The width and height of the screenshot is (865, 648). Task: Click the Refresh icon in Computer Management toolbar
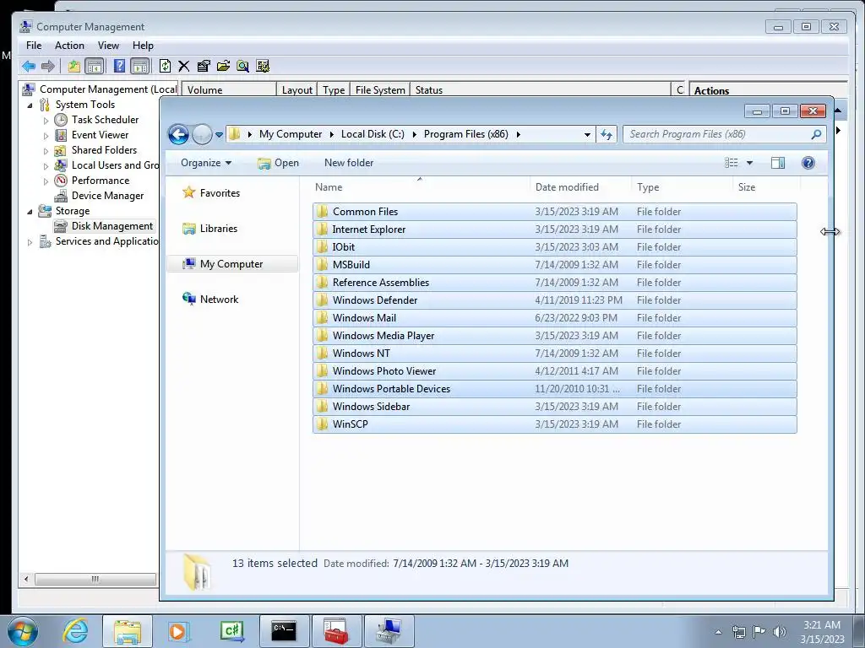(165, 67)
